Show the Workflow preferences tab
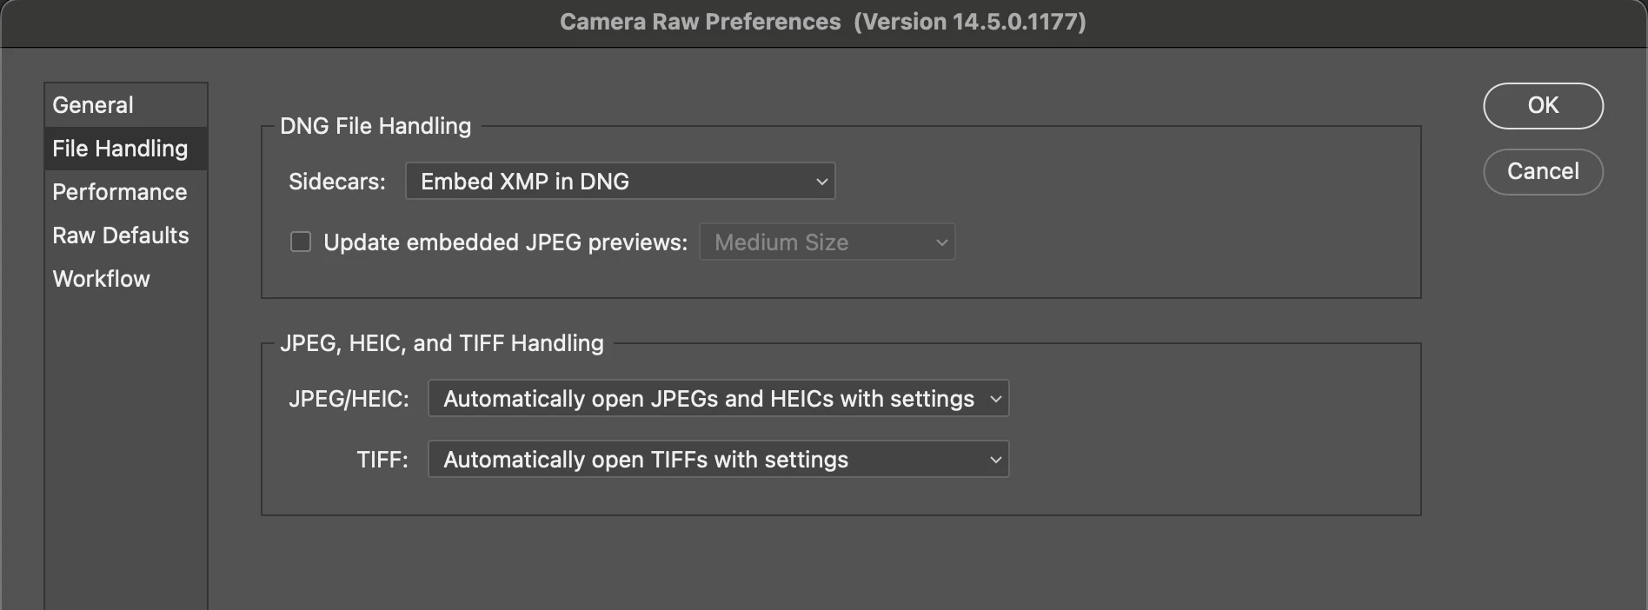This screenshot has width=1648, height=610. click(102, 279)
